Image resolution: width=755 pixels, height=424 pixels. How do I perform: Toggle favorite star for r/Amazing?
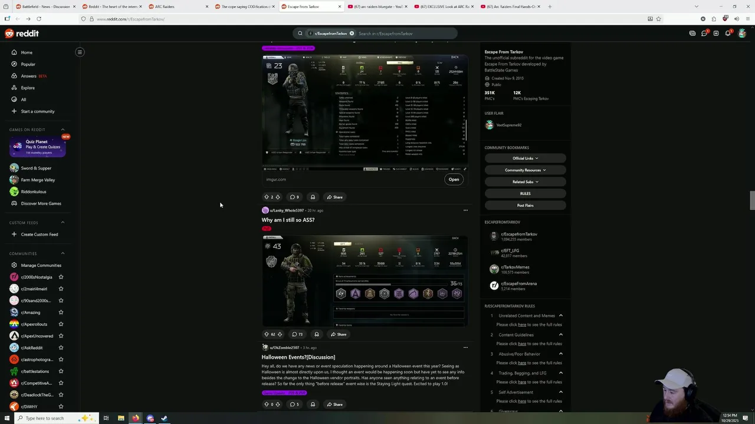point(61,312)
